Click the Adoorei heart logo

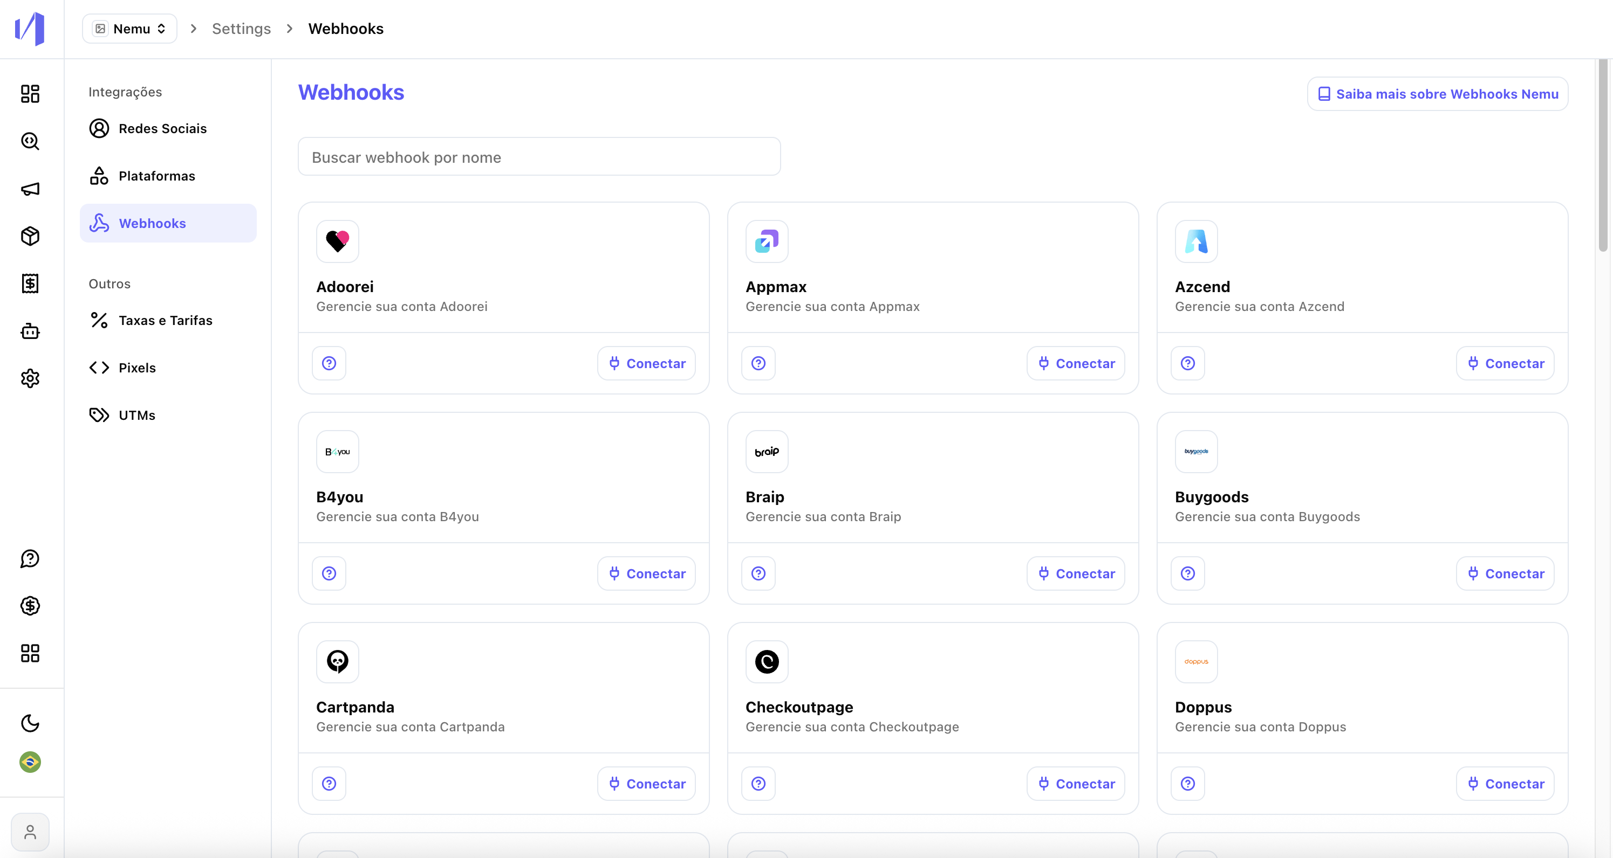point(338,241)
